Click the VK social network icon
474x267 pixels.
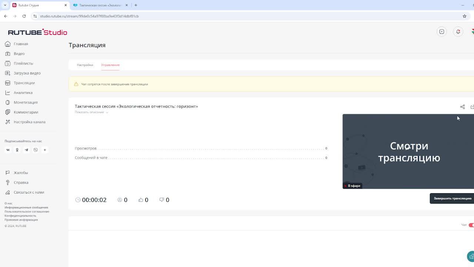(8, 150)
